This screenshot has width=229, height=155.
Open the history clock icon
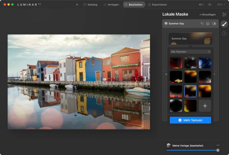(x=224, y=34)
